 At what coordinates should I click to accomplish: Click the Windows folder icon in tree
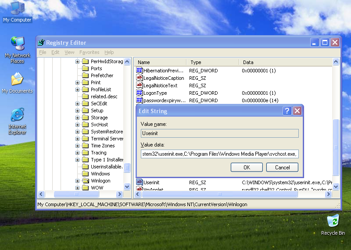[x=85, y=174]
